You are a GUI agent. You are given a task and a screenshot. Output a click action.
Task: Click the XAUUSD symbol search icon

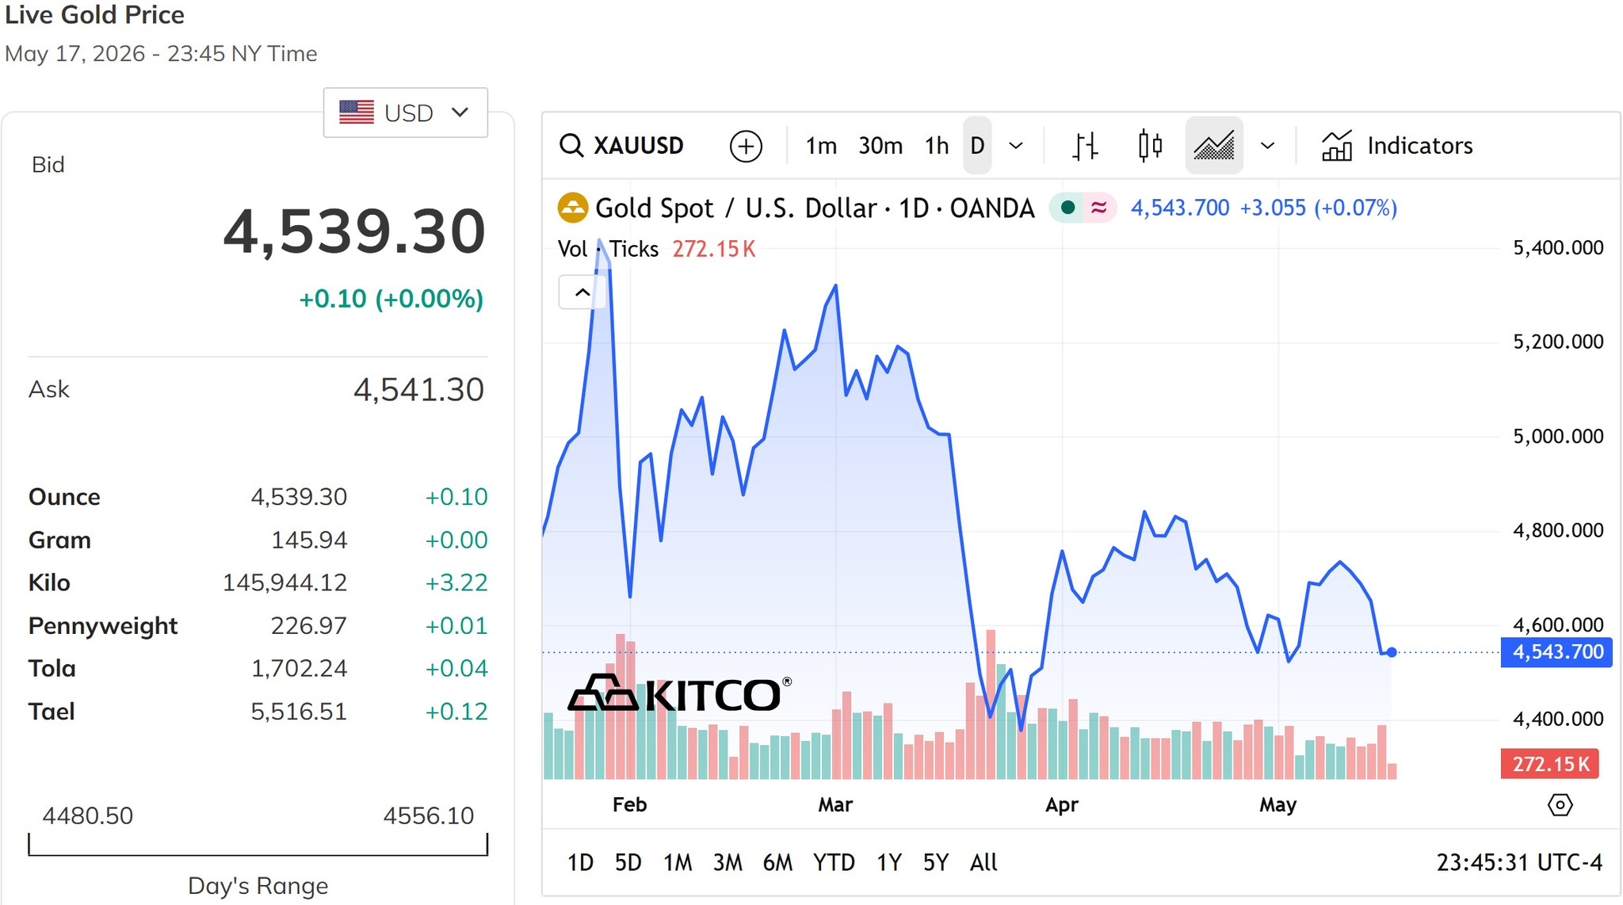[571, 146]
